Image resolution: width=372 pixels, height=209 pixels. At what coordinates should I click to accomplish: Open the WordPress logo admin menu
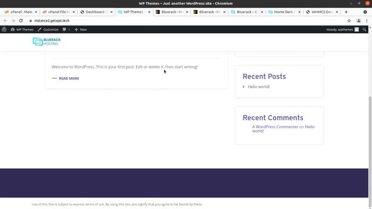pyautogui.click(x=4, y=30)
